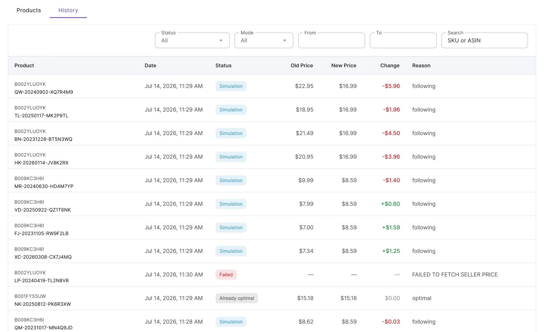The height and width of the screenshot is (332, 544).
Task: Click the Old Price column header
Action: [302, 66]
